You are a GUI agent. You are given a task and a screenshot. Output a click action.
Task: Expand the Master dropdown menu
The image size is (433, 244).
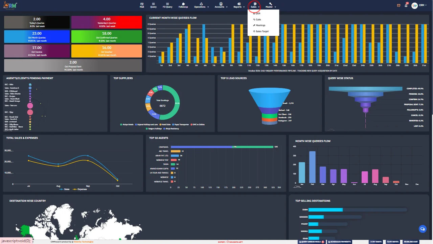271,5
